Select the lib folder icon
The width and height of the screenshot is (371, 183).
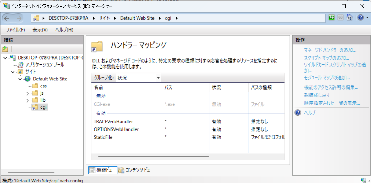[x=35, y=100]
